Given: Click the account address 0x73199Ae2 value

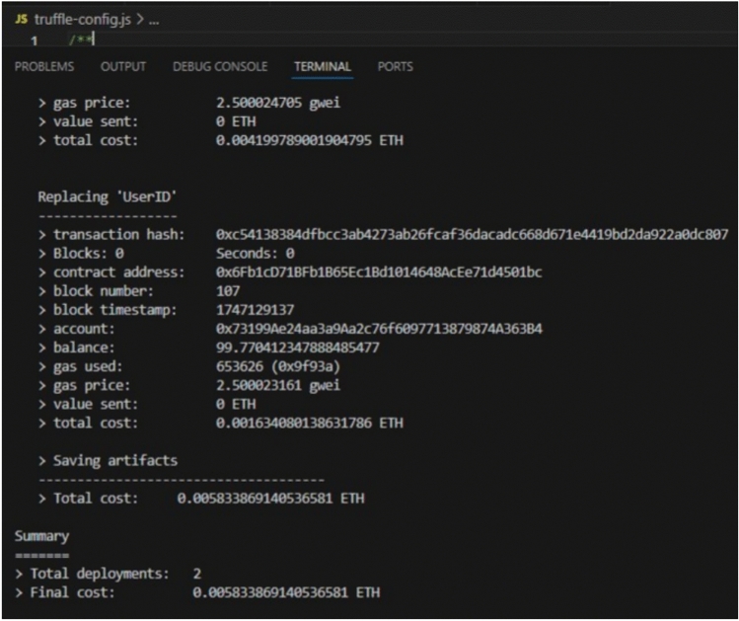Looking at the screenshot, I should coord(379,329).
